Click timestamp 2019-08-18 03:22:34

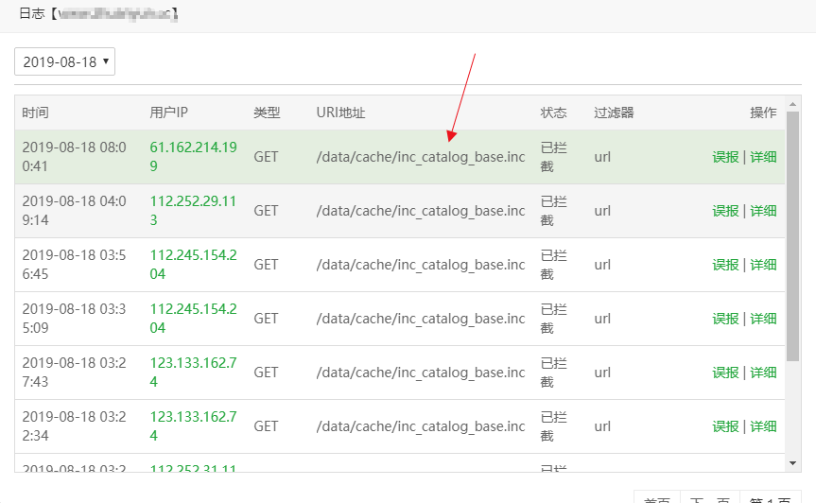[x=74, y=426]
